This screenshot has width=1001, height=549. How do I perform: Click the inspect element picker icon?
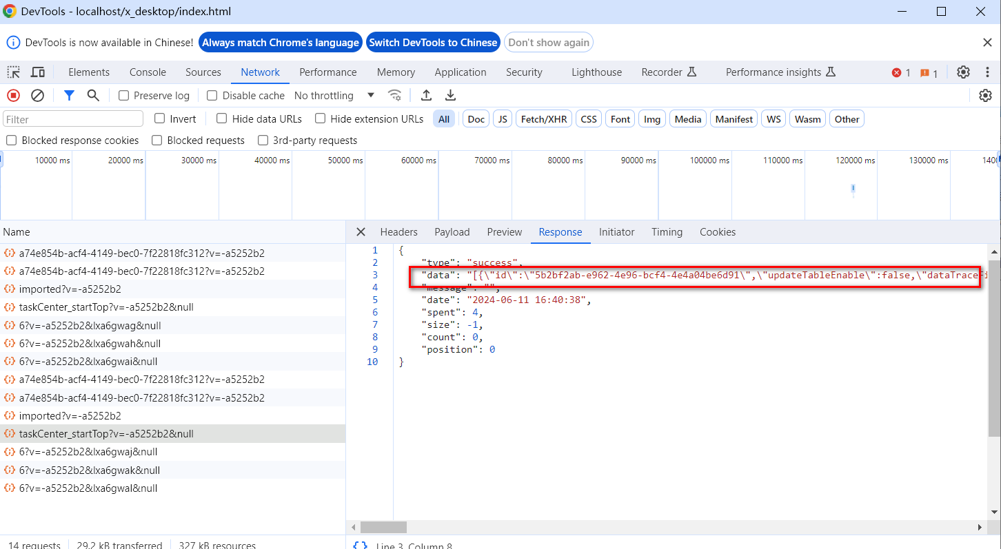[x=14, y=72]
